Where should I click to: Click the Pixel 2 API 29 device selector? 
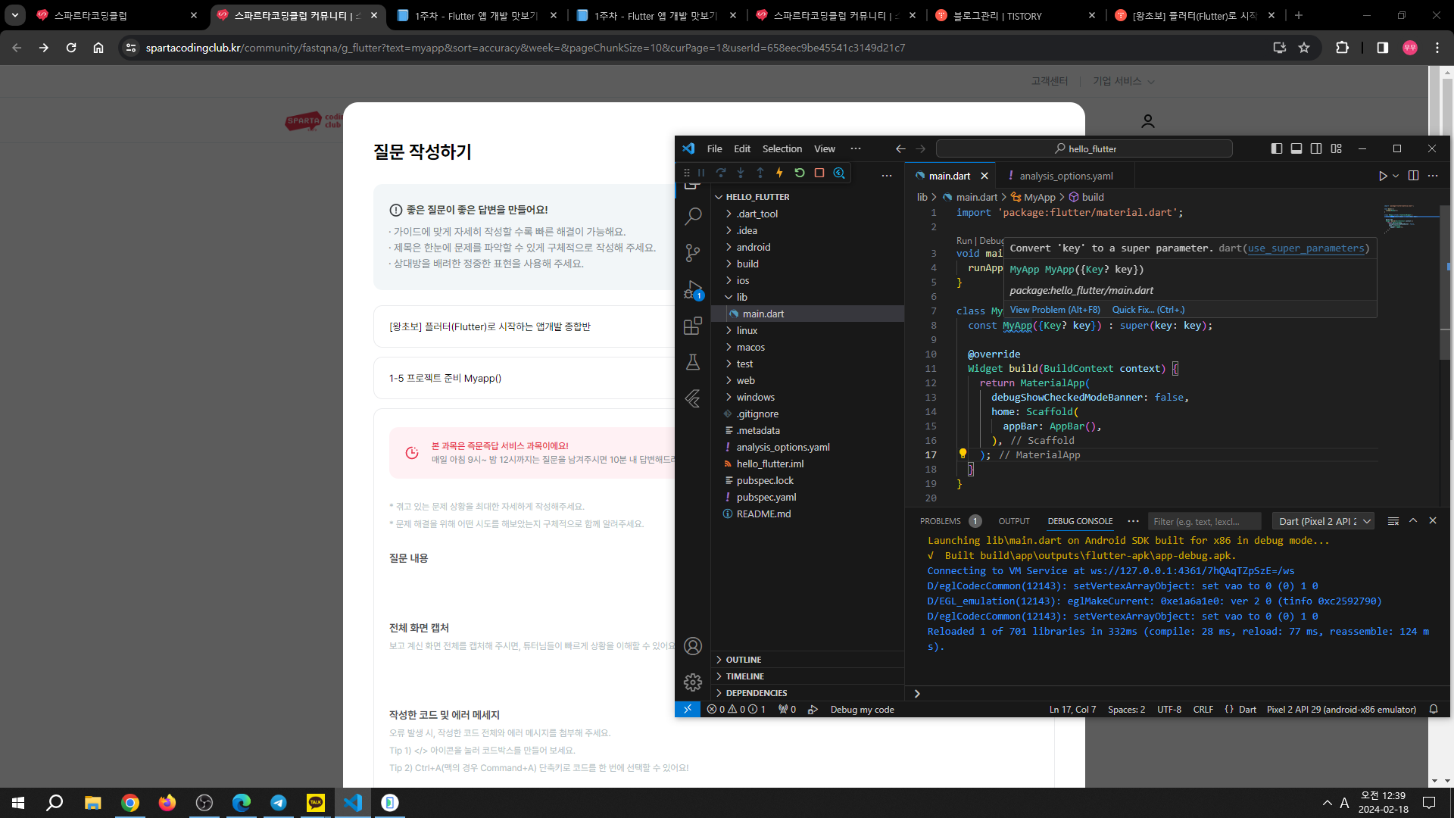coord(1341,710)
